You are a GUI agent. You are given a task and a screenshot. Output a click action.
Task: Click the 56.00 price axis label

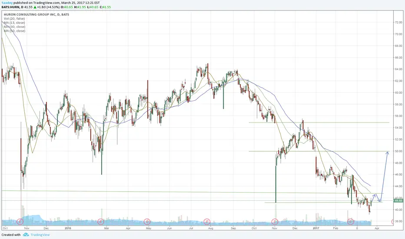[x=398, y=116]
